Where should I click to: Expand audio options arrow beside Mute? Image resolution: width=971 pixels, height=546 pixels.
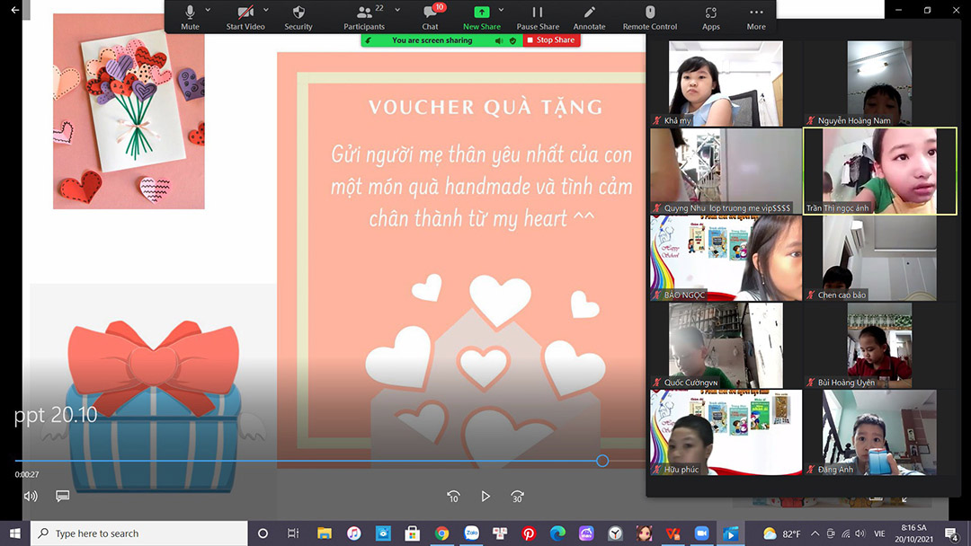[208, 10]
